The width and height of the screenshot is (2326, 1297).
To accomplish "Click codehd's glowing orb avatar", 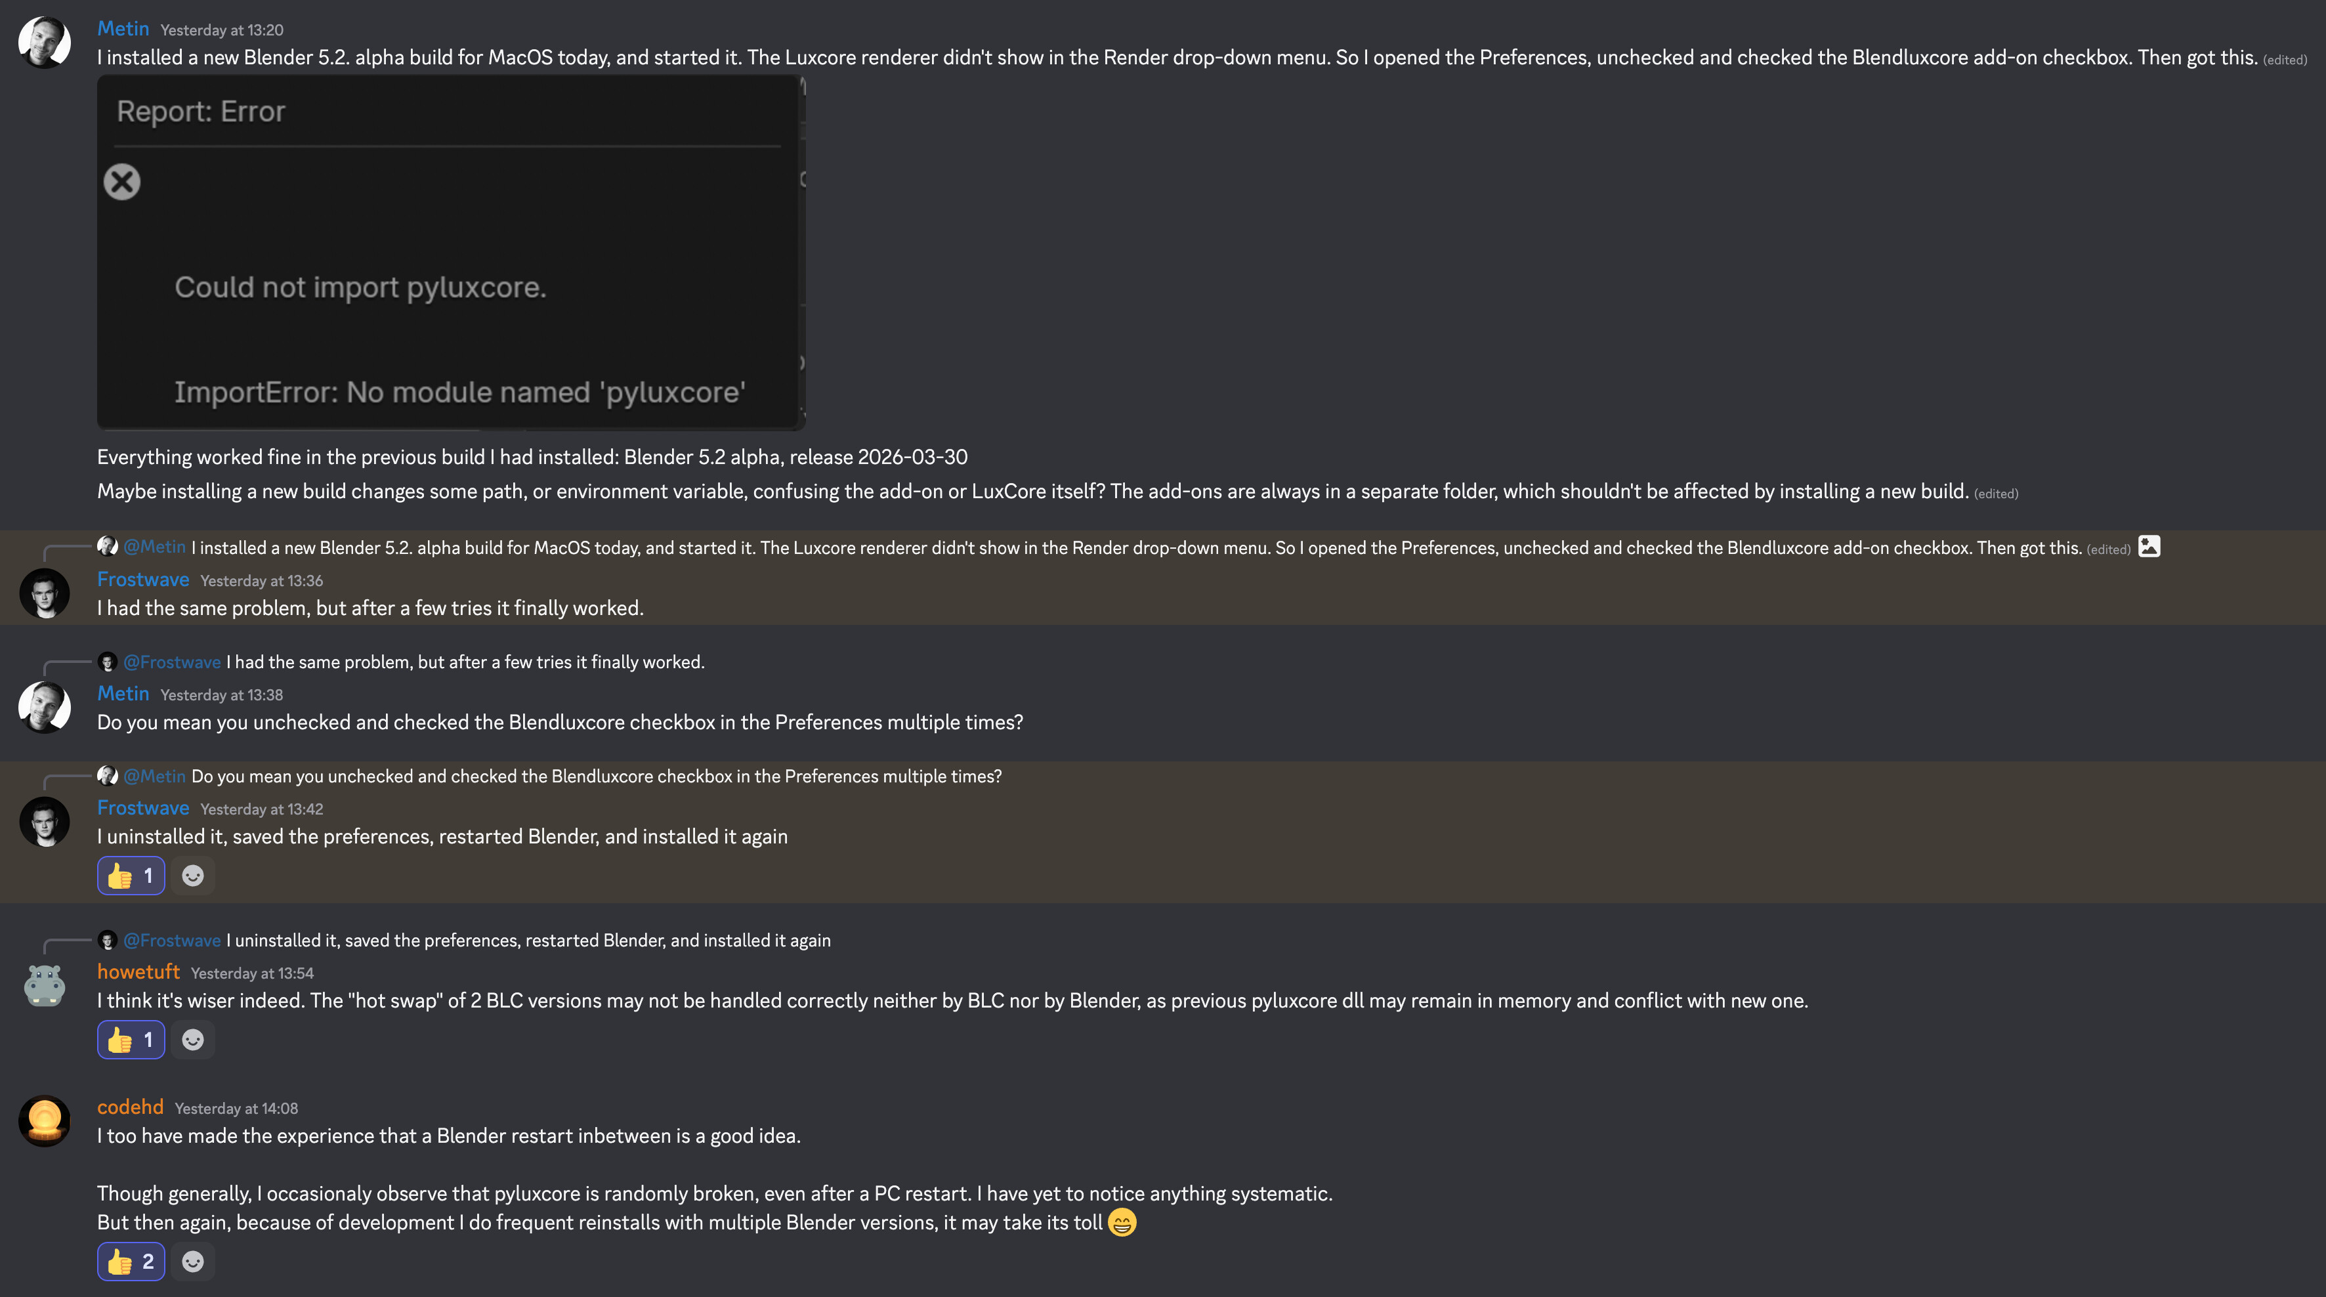I will (44, 1121).
